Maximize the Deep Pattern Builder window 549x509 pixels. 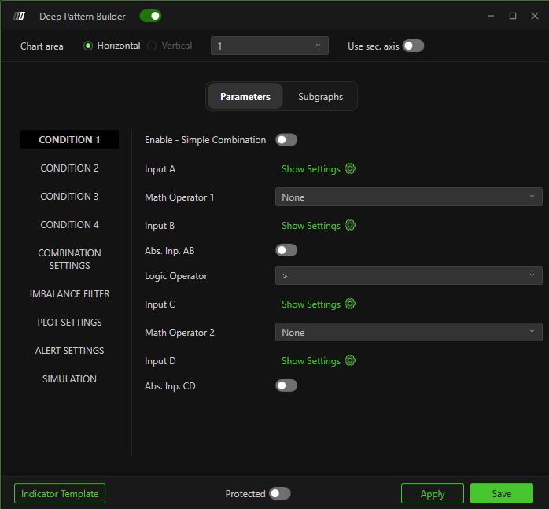[513, 16]
